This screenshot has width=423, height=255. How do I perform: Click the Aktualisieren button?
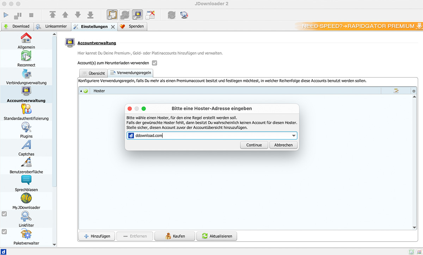pyautogui.click(x=216, y=236)
